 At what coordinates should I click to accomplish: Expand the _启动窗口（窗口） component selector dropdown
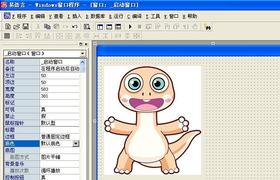[x=83, y=53]
